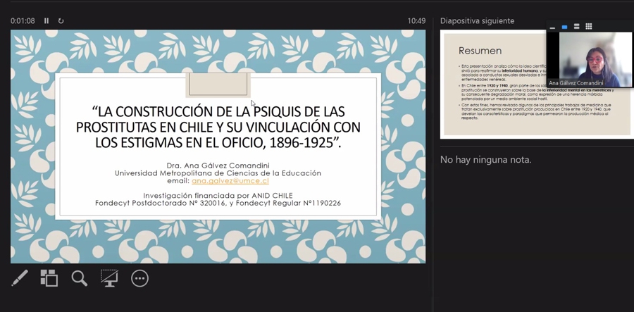Switch Zoom video to active speaker view
634x312 pixels.
point(564,27)
